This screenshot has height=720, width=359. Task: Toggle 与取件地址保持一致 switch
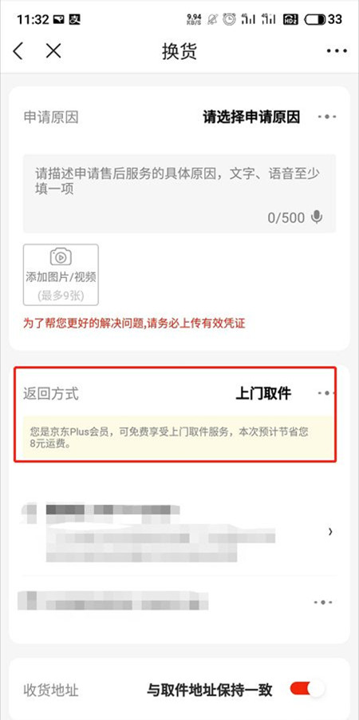point(307,689)
